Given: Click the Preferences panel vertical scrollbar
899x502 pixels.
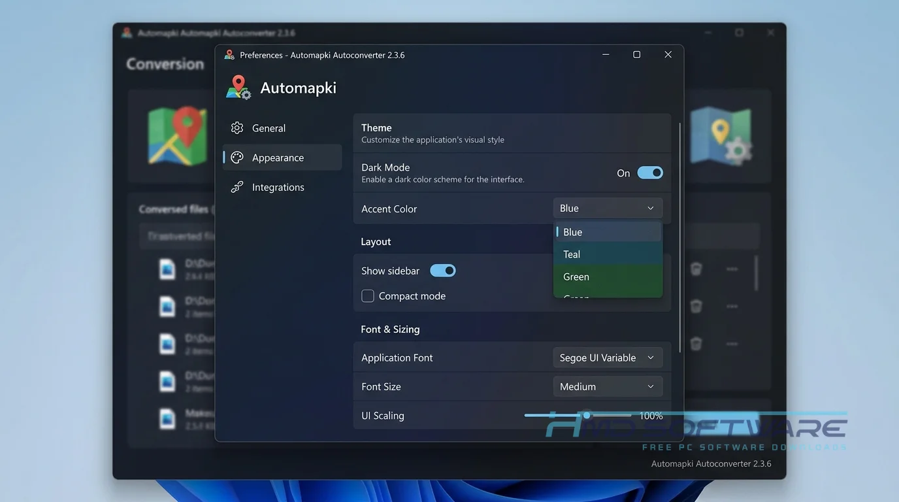Looking at the screenshot, I should click(680, 237).
